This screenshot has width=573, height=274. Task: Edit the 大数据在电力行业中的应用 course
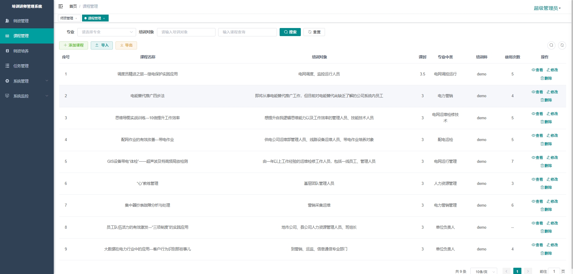tap(552, 245)
